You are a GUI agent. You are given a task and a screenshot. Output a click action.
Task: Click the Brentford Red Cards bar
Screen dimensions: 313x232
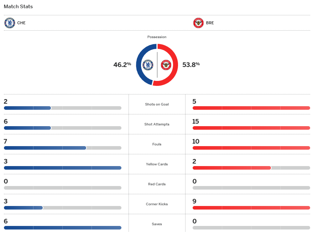251,188
